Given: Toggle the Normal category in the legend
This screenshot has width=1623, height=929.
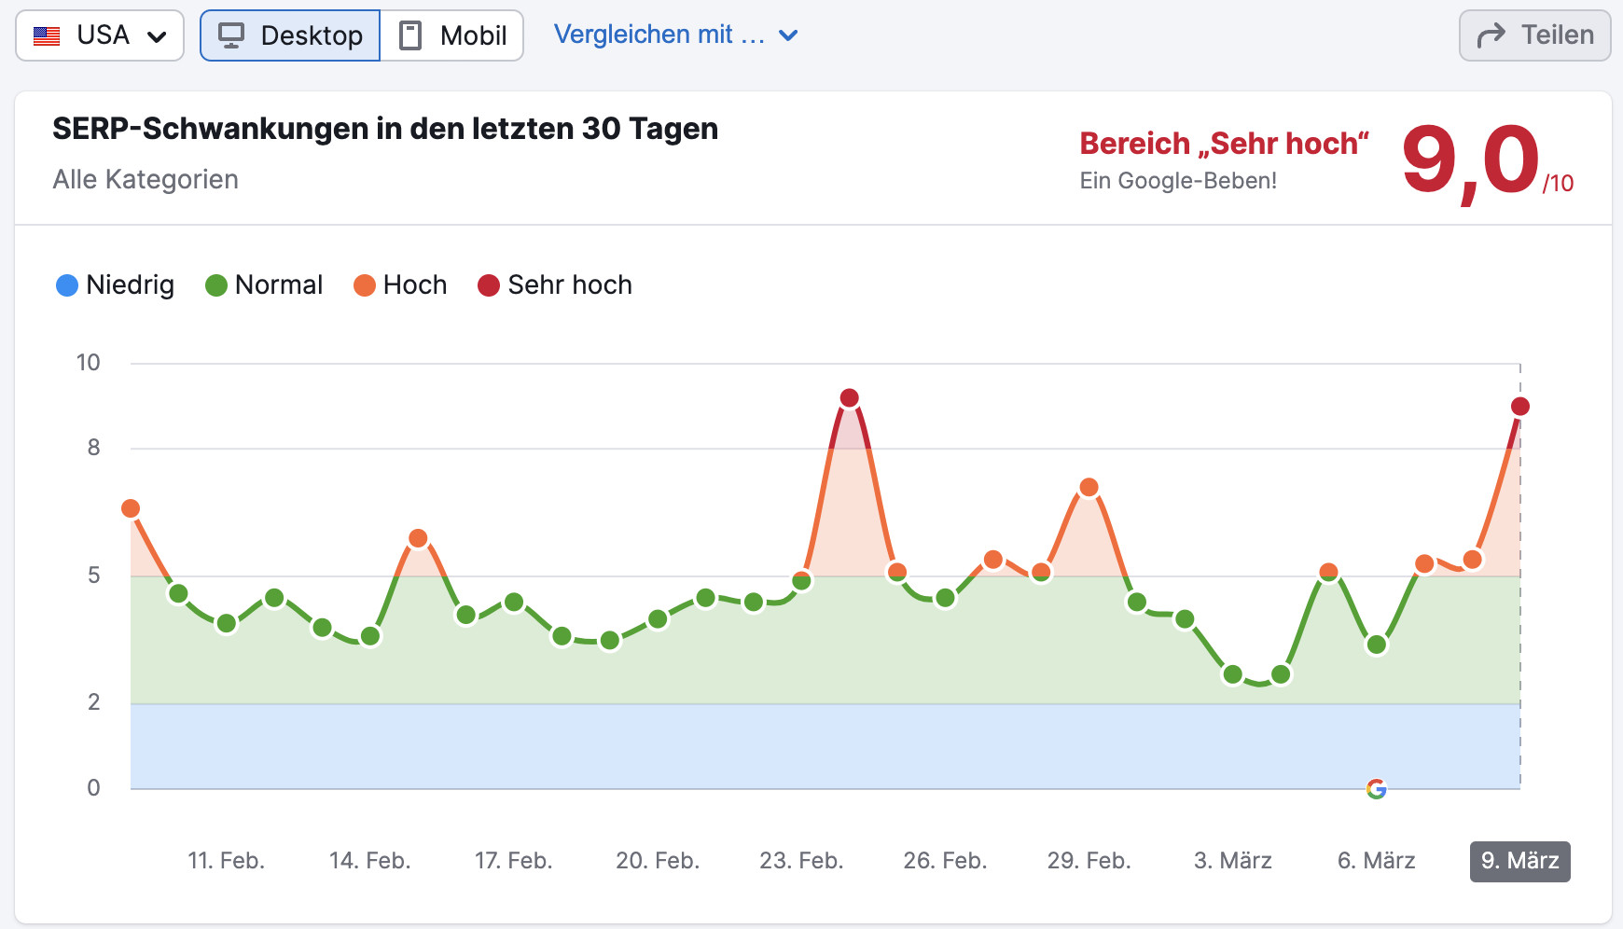Looking at the screenshot, I should (x=264, y=284).
